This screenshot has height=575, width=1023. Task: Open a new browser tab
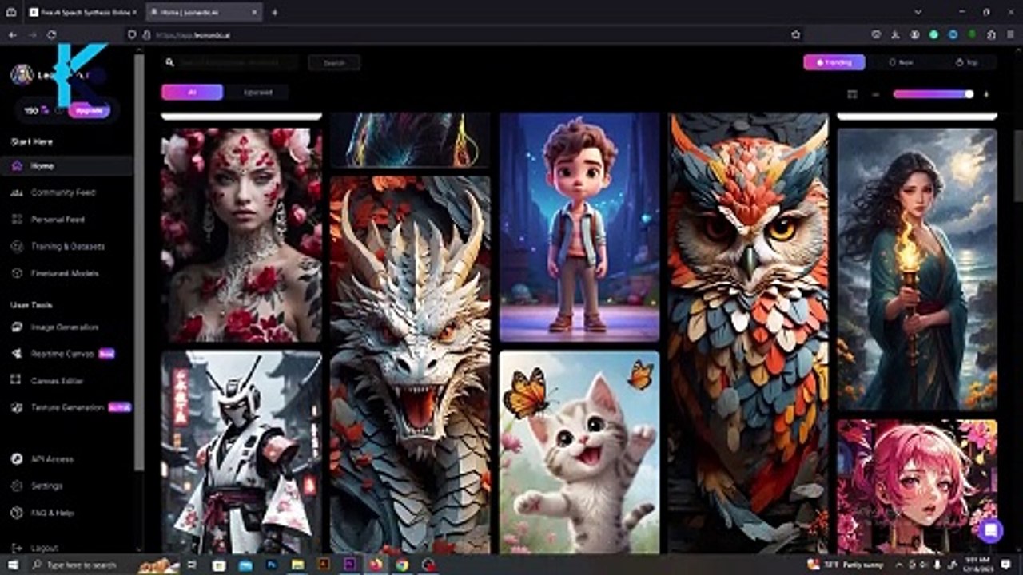[274, 12]
